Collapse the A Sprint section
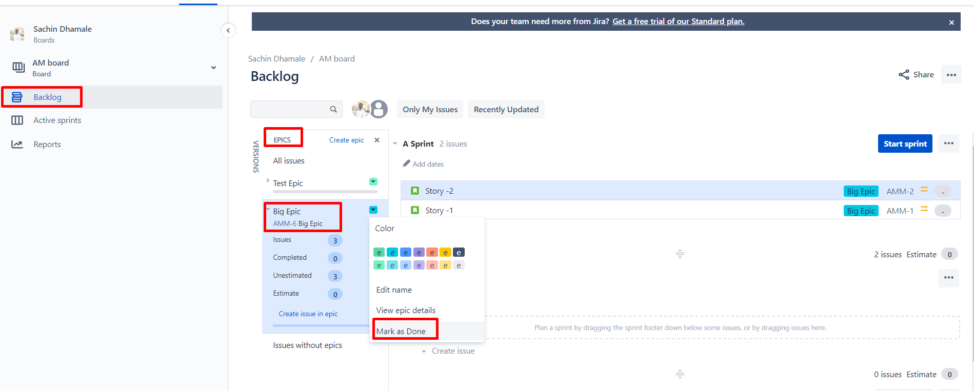 pyautogui.click(x=395, y=143)
